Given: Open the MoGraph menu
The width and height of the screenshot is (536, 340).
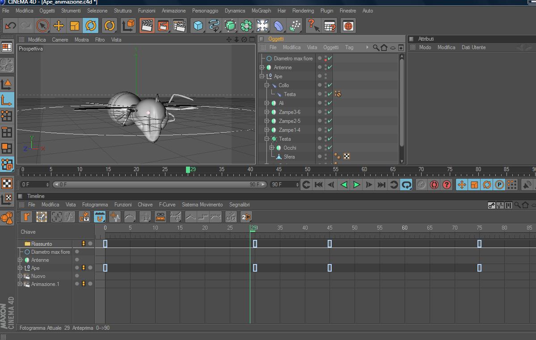Looking at the screenshot, I should (x=261, y=11).
